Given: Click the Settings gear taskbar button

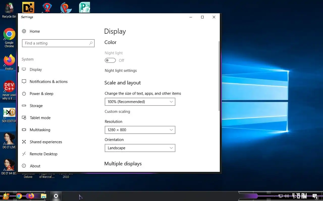Looking at the screenshot, I should pos(56,196).
